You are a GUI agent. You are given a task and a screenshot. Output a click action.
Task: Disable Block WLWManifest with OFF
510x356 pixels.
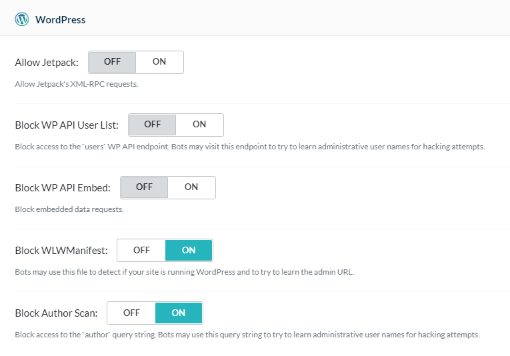141,250
